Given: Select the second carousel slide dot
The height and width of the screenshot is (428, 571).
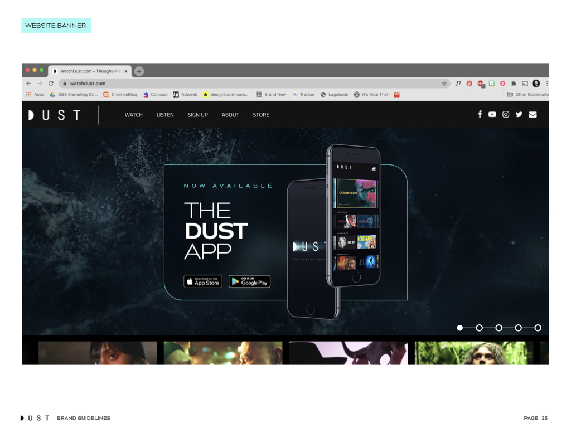Looking at the screenshot, I should click(479, 328).
